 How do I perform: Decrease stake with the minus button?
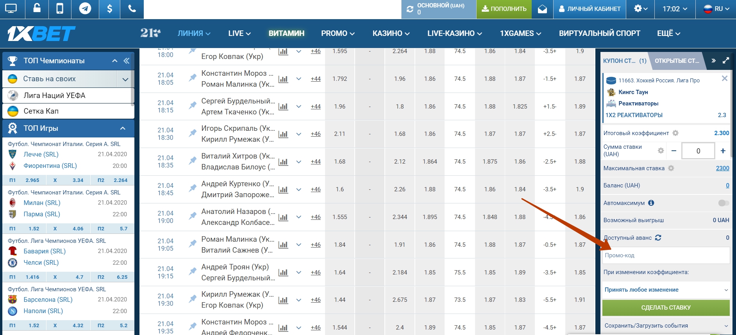click(x=674, y=151)
